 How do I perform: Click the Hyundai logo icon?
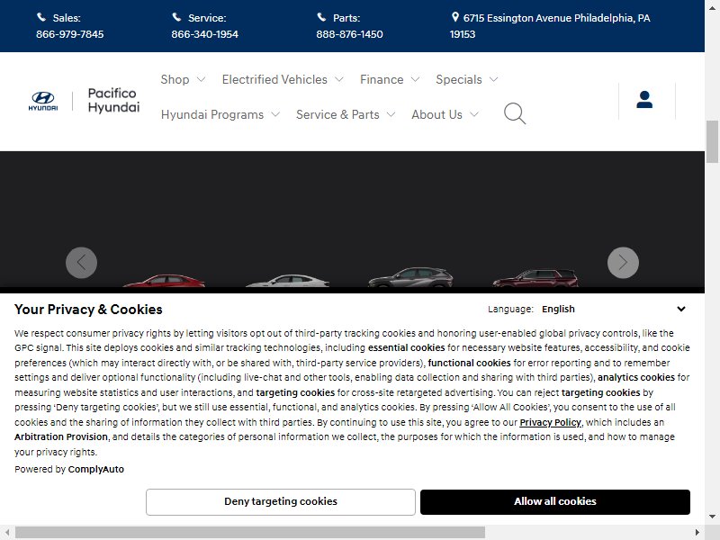[x=43, y=101]
